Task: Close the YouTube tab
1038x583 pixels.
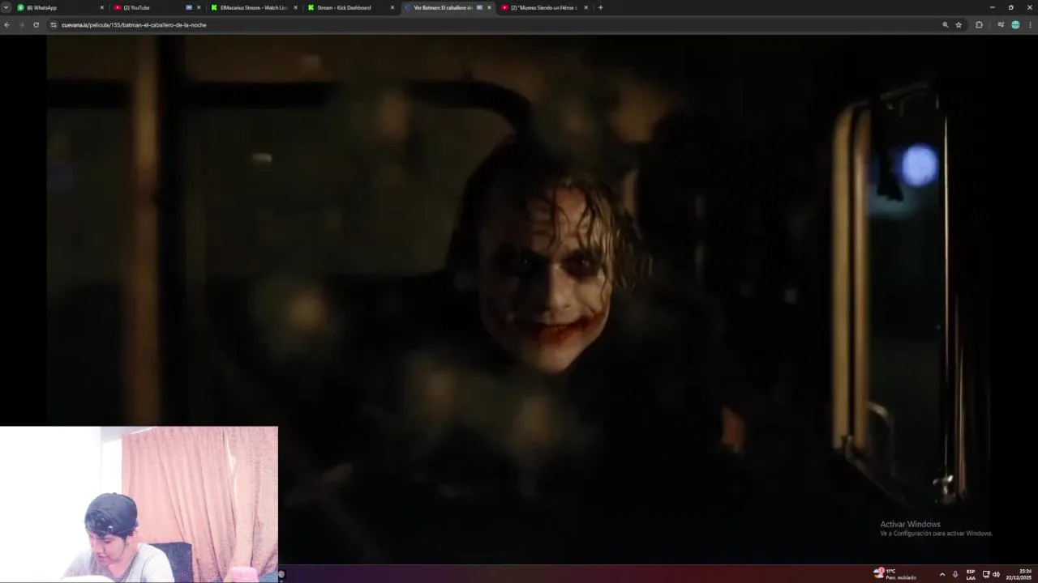Action: coord(199,7)
